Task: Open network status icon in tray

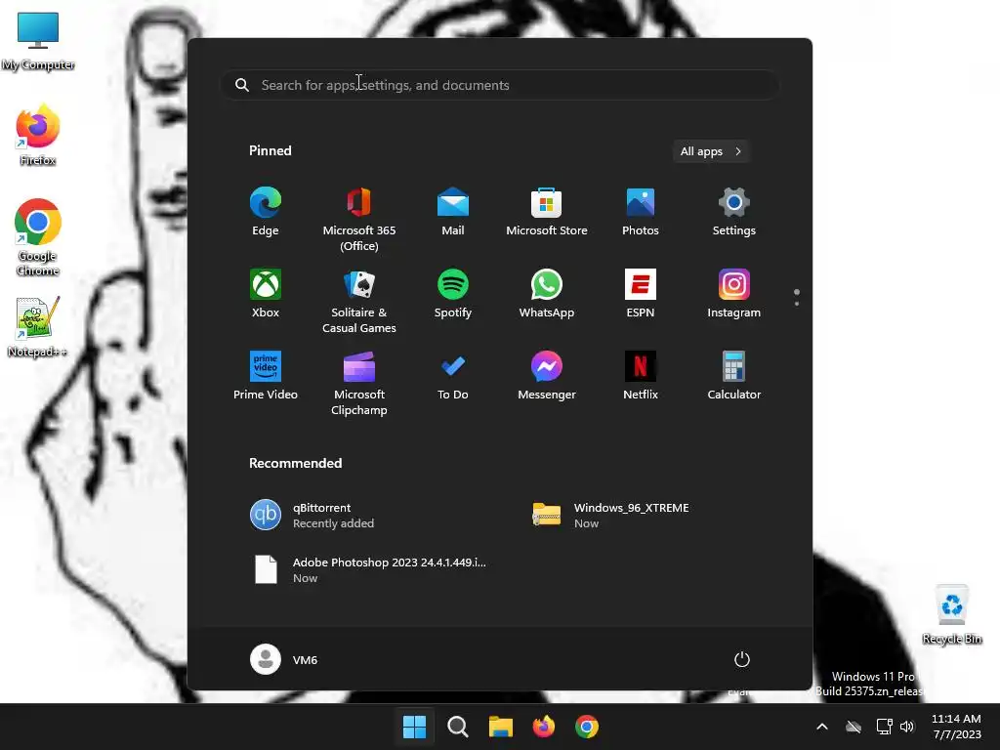Action: coord(884,727)
